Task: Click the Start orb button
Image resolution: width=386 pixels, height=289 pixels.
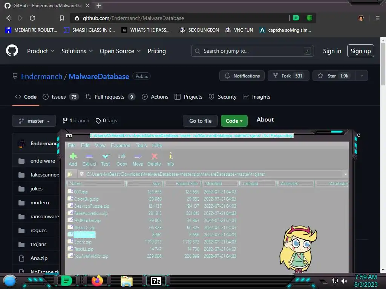Action: pos(10,281)
